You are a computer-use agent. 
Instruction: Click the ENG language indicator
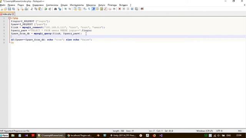229,135
